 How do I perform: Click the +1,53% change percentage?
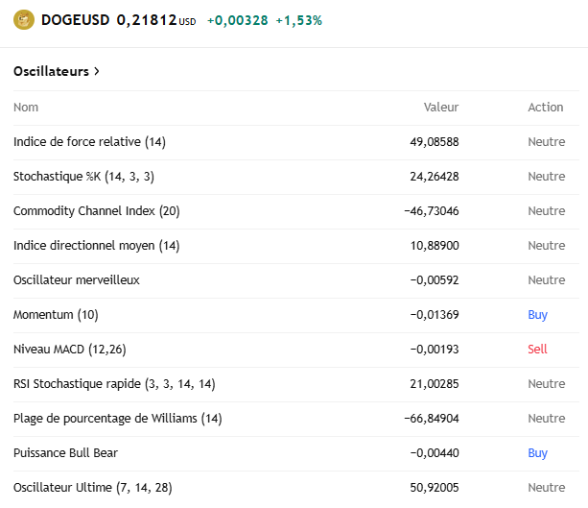point(298,20)
